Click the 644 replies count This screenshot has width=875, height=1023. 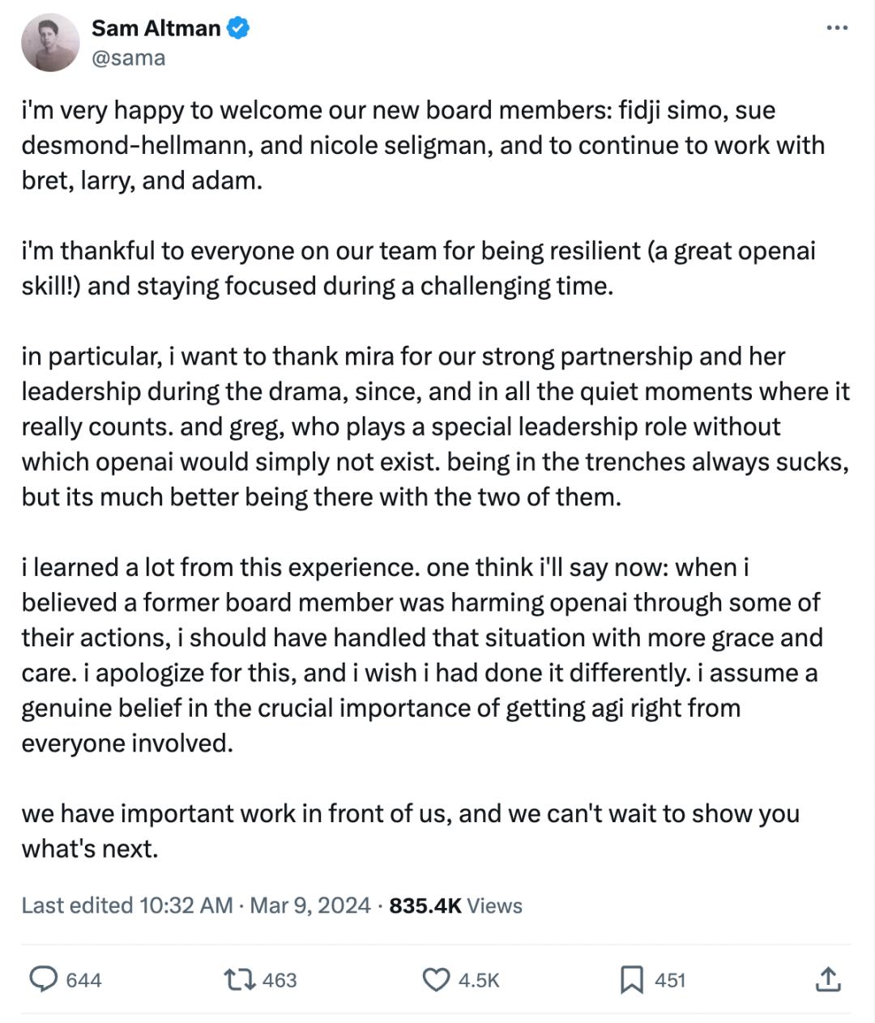point(83,980)
